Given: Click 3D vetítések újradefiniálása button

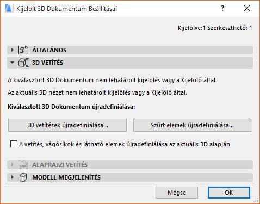Looking at the screenshot, I should click(67, 125).
